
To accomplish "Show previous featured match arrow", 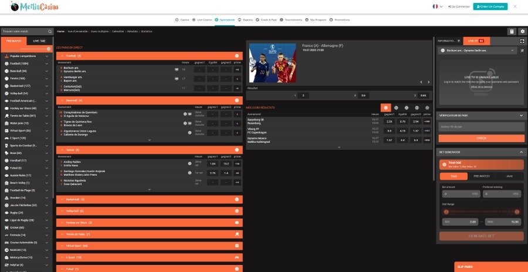I will 421,82.
